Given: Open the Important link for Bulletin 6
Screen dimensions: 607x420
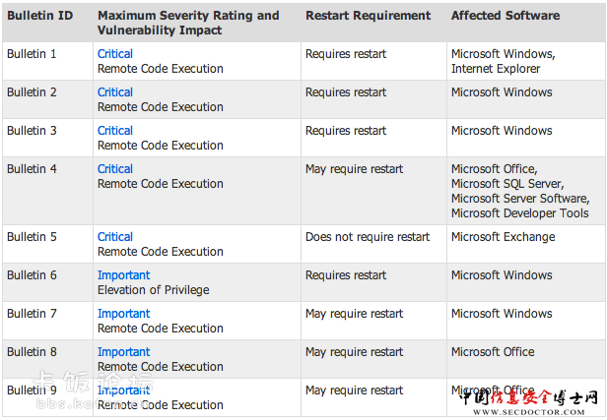Looking at the screenshot, I should [123, 275].
